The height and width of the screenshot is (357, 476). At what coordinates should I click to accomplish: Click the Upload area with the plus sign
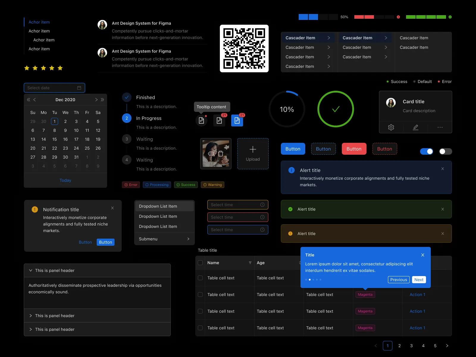tap(253, 154)
